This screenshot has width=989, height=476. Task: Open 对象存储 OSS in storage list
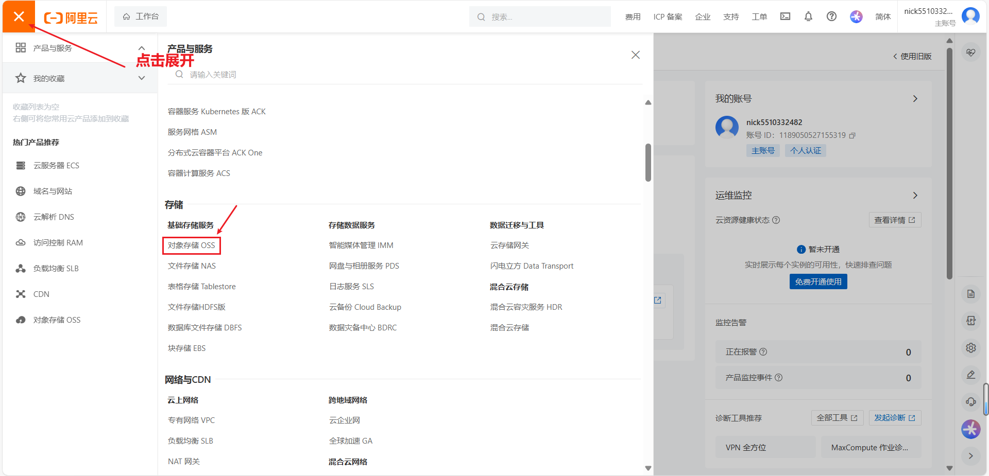point(192,245)
